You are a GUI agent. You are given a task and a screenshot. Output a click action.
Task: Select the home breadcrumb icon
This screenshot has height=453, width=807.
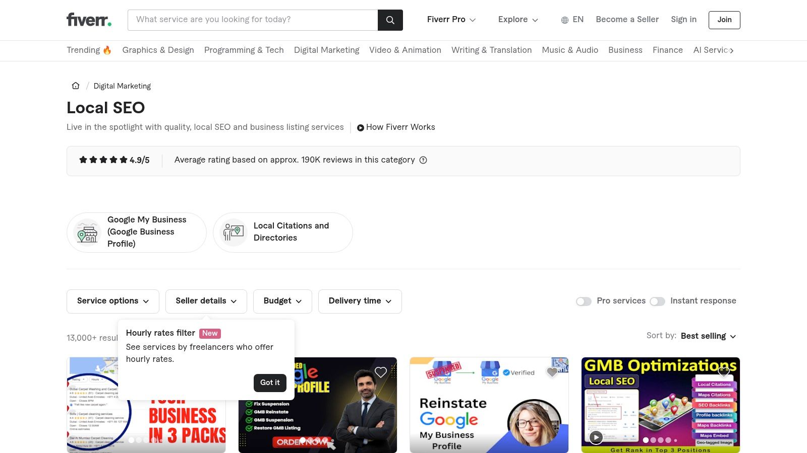point(75,86)
